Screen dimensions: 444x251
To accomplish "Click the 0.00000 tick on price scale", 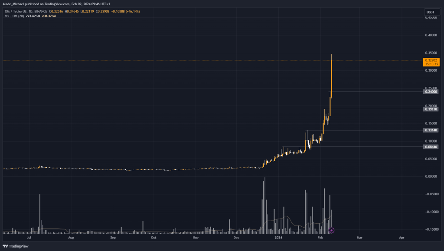I will click(x=432, y=176).
